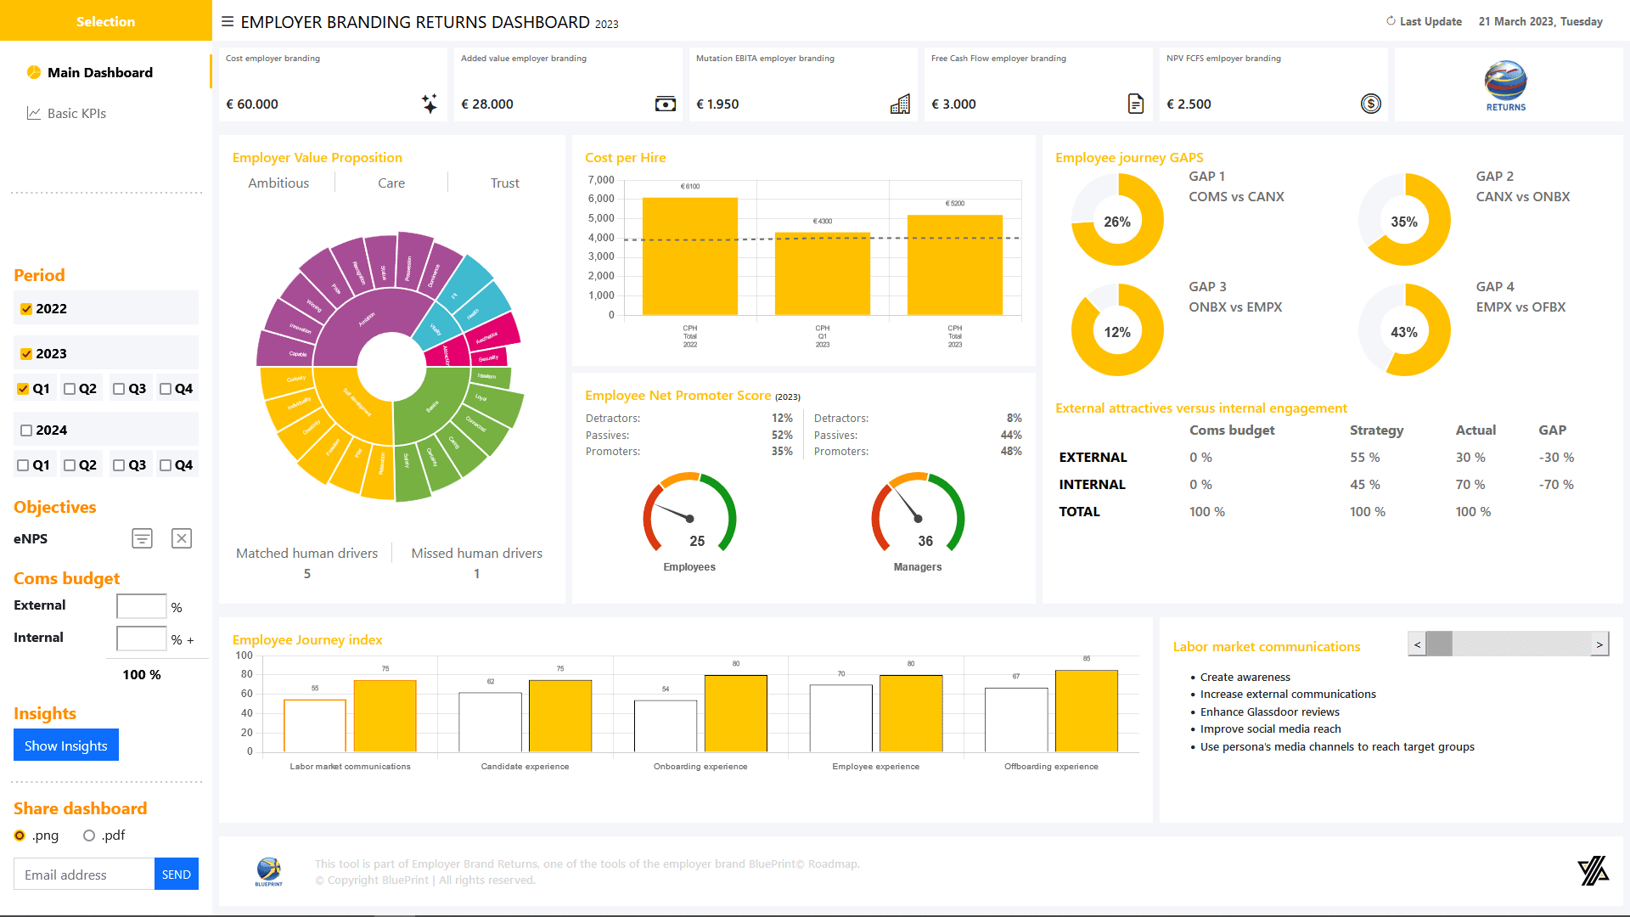Click the sparkle icon on Cost employer branding card
The width and height of the screenshot is (1630, 917).
[x=430, y=104]
